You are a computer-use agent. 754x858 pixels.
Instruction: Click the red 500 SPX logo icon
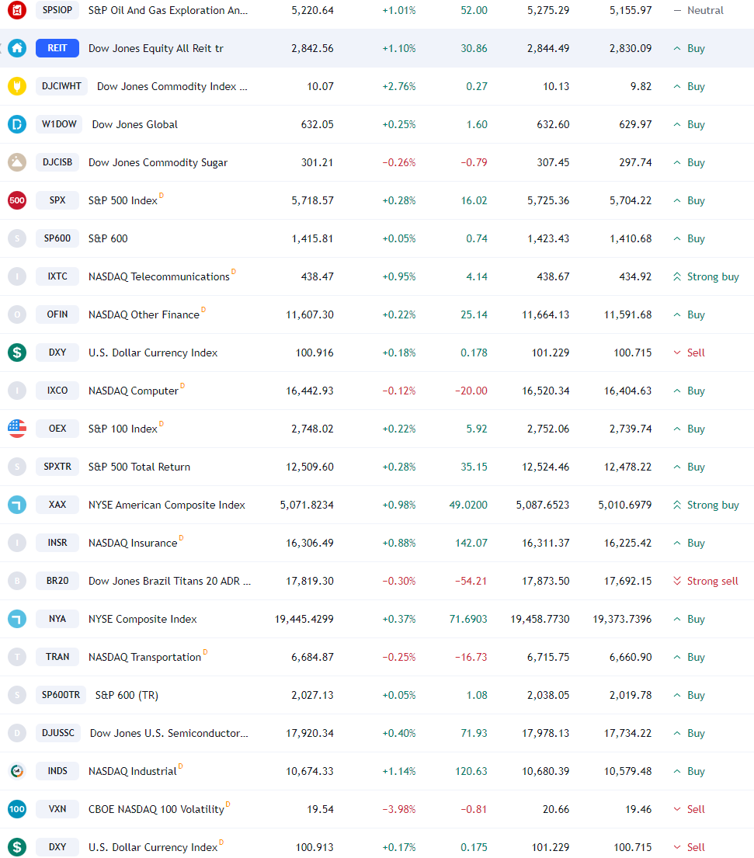click(17, 200)
